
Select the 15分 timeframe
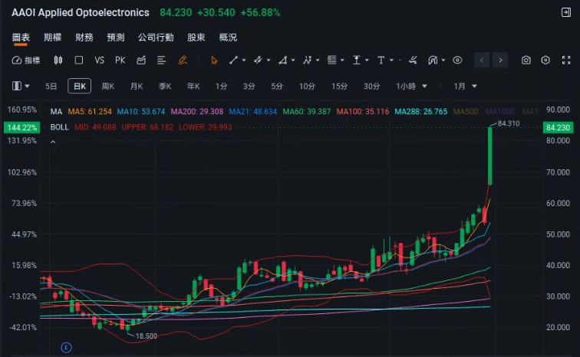point(339,87)
